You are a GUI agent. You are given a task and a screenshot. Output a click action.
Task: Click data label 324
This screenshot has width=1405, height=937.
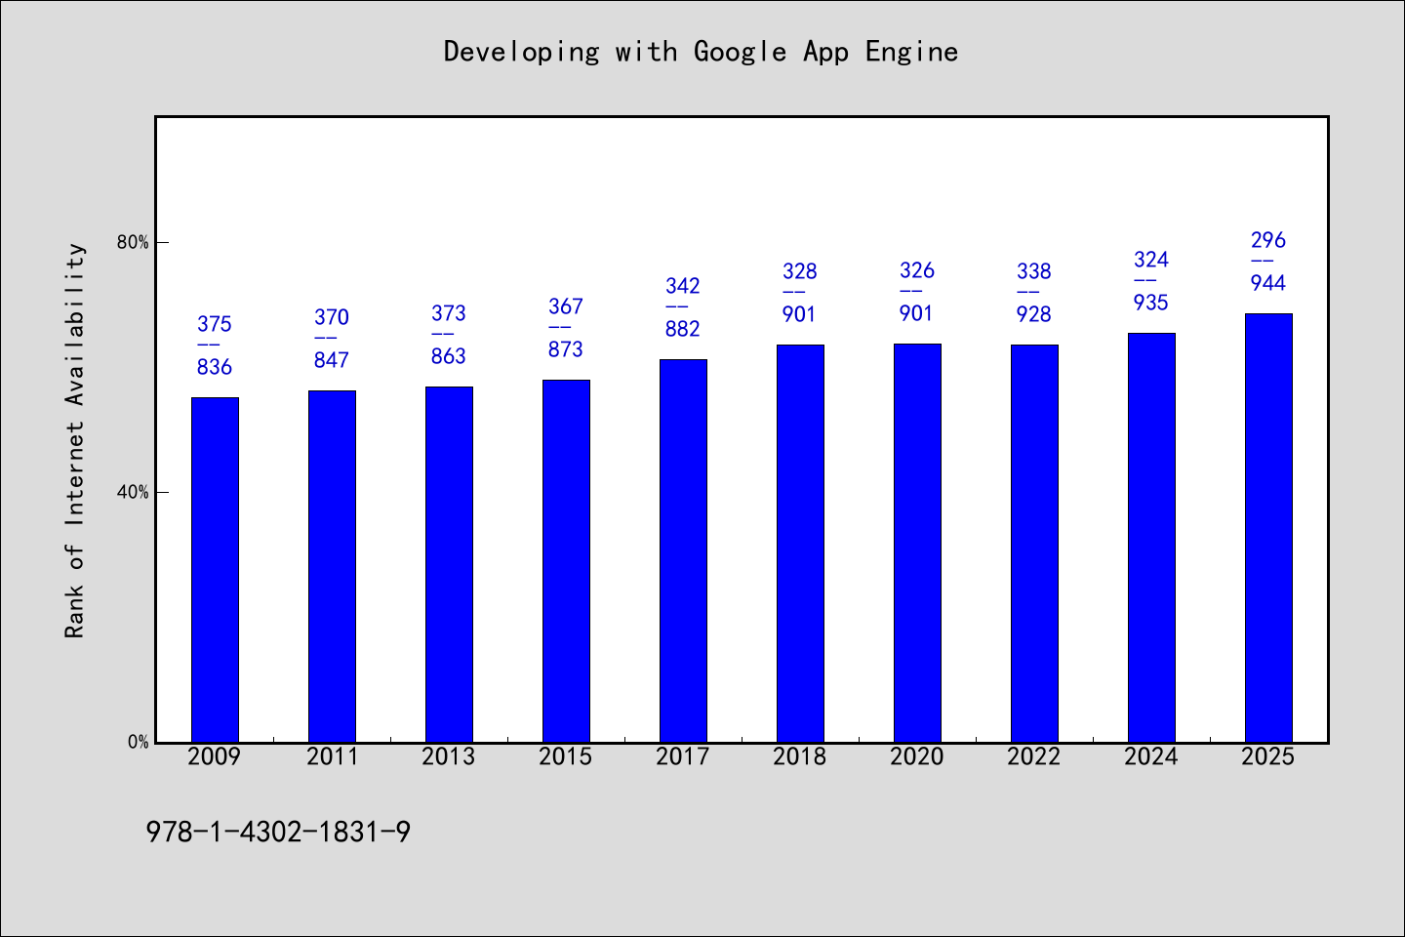point(1151,260)
